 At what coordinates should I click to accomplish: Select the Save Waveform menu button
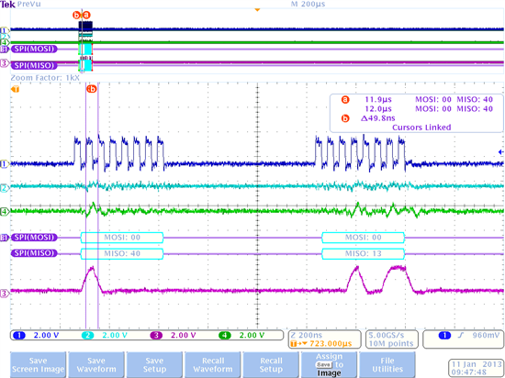click(x=96, y=365)
